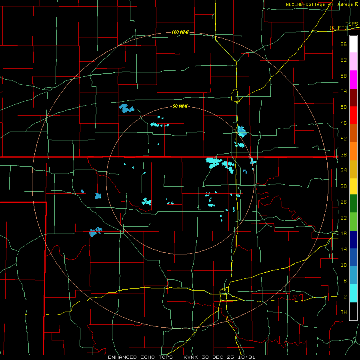Image resolution: width=360 pixels, height=360 pixels.
Task: Click the TH threshold legend label
Action: click(x=344, y=312)
